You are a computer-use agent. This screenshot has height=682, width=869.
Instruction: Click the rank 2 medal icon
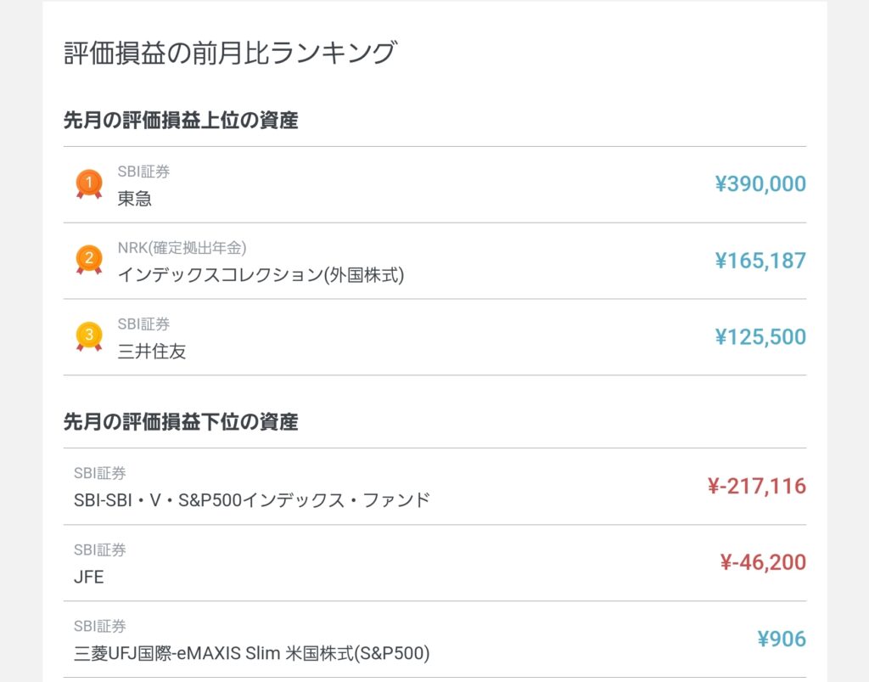[88, 260]
